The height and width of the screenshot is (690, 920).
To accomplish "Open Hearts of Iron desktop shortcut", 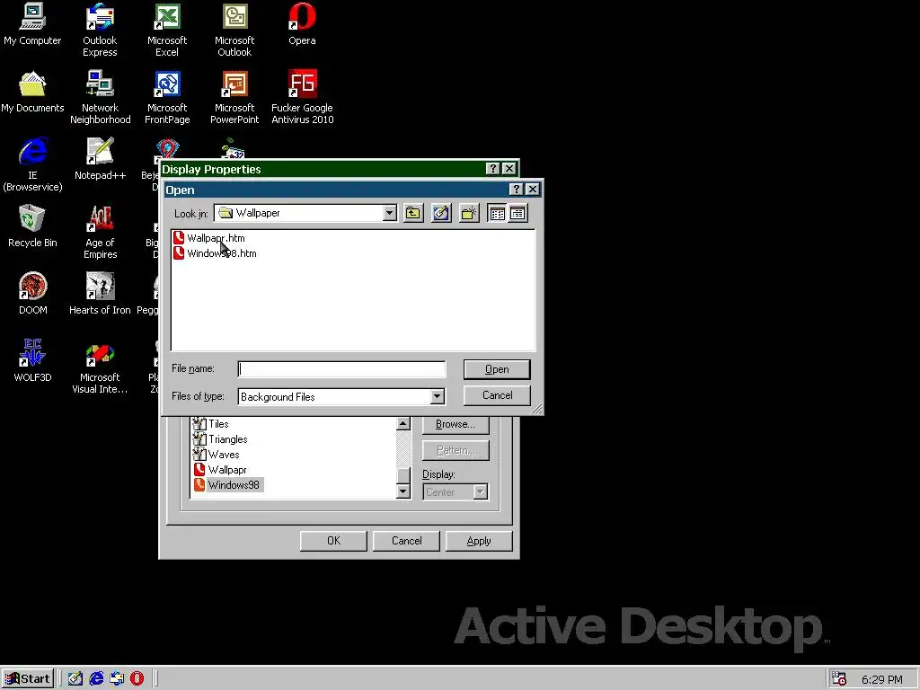I will click(100, 295).
